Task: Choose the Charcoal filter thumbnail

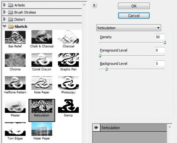Action: (x=68, y=37)
